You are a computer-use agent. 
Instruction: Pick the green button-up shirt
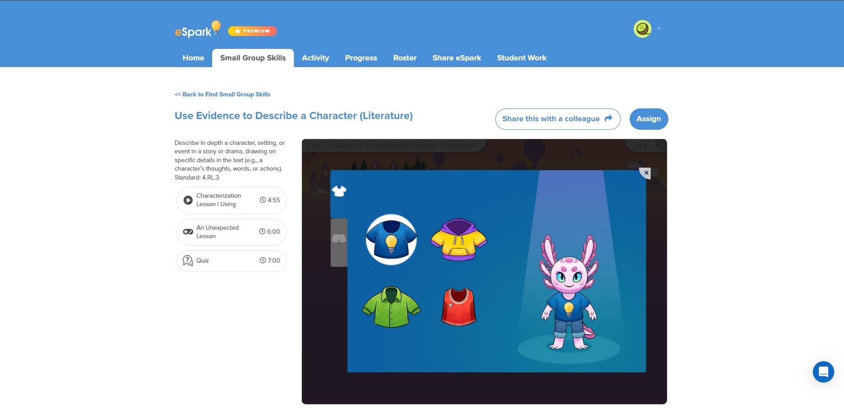391,307
